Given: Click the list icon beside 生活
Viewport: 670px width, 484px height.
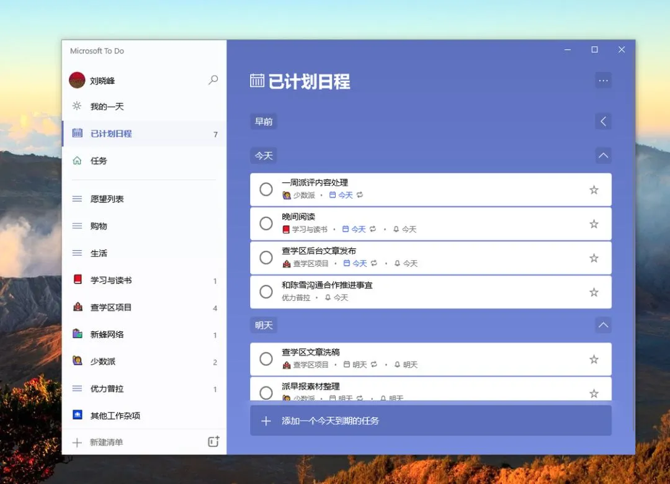Looking at the screenshot, I should tap(77, 253).
